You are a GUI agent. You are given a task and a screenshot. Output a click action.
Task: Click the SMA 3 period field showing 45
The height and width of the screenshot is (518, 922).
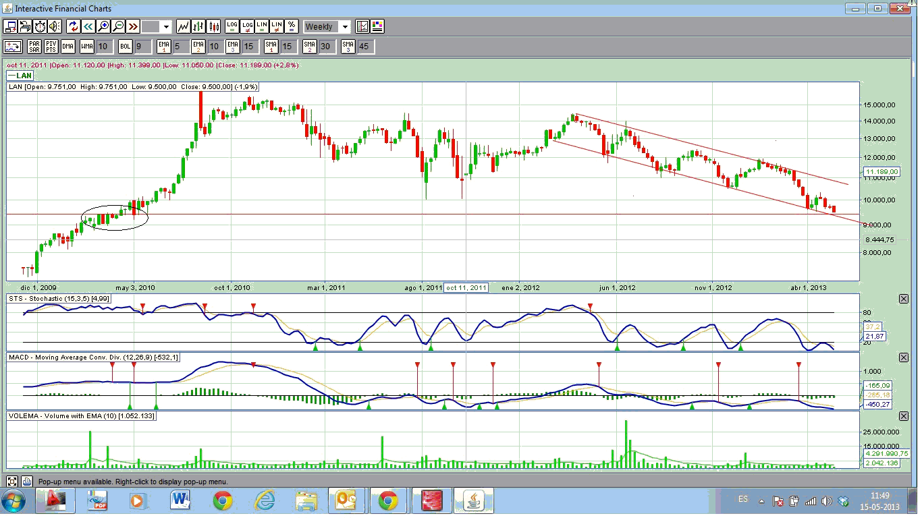click(364, 47)
